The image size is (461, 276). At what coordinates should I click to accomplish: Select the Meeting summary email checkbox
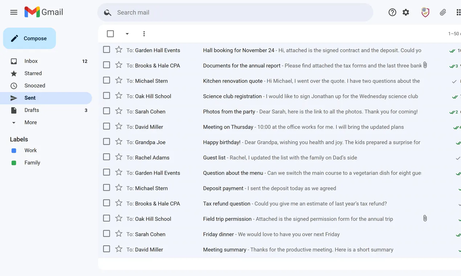[106, 249]
